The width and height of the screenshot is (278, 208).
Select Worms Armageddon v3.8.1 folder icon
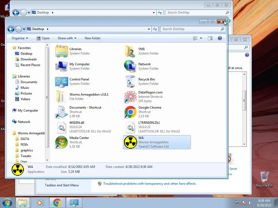tap(61, 97)
